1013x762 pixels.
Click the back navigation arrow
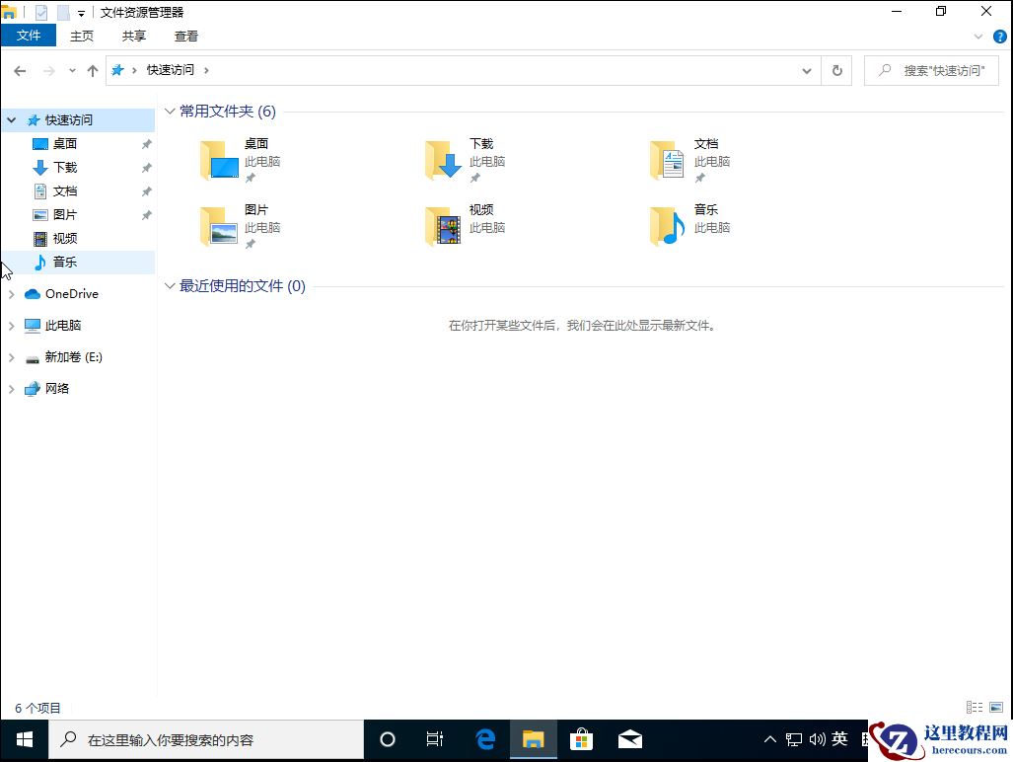[x=19, y=70]
